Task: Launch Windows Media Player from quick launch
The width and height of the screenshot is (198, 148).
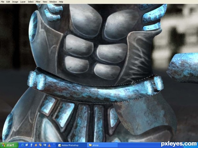Action: coord(40,145)
